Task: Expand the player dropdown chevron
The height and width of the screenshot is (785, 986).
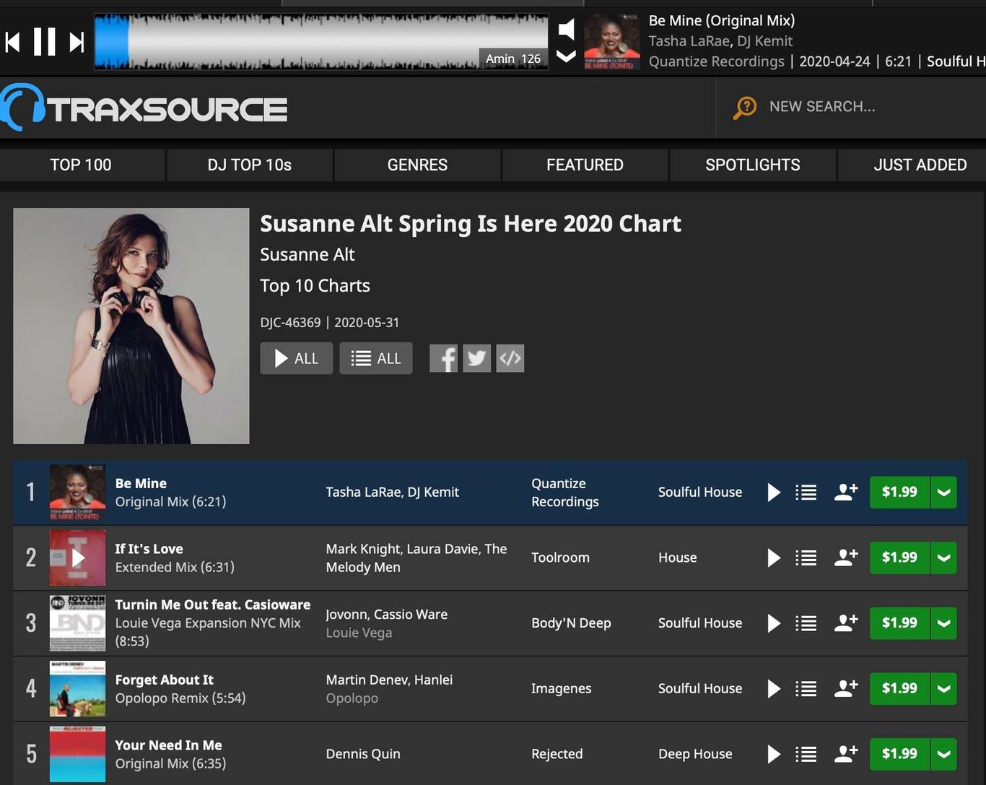Action: coord(567,56)
